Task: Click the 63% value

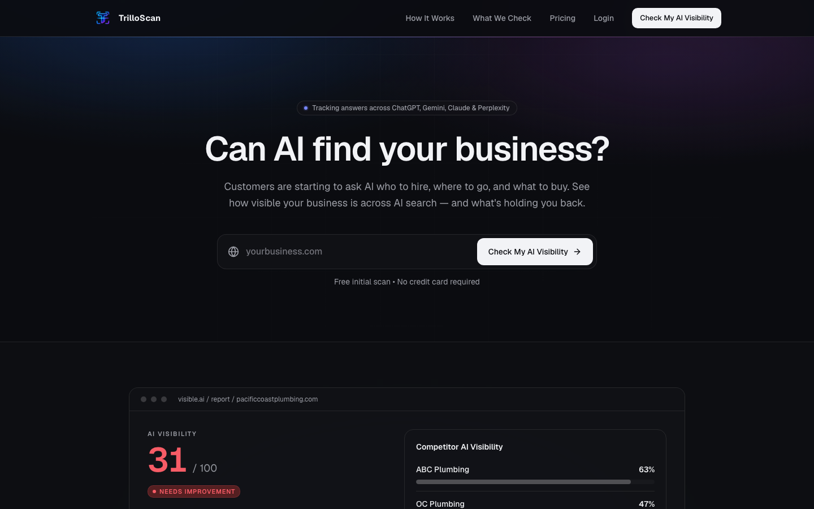Action: pos(647,469)
